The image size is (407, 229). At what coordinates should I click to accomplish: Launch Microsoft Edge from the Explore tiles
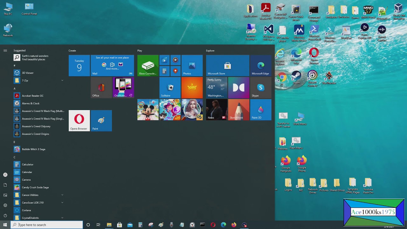click(261, 66)
